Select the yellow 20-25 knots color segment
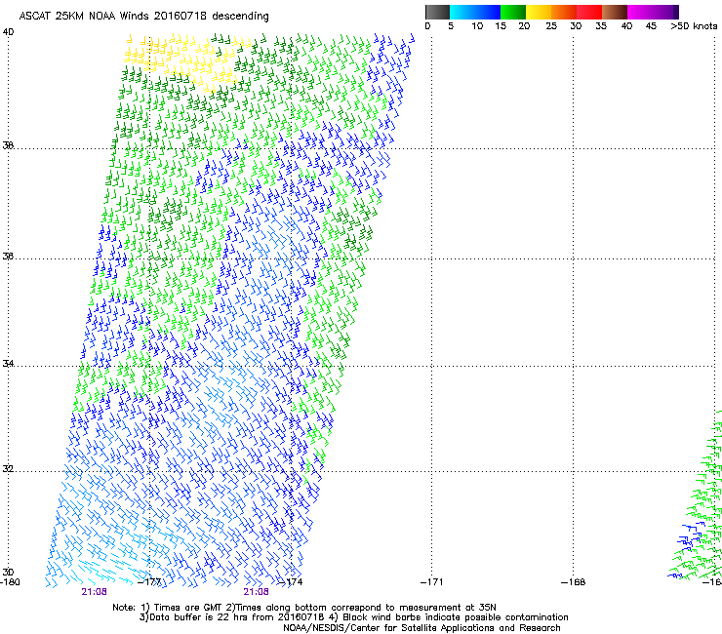This screenshot has width=722, height=634. pyautogui.click(x=539, y=12)
